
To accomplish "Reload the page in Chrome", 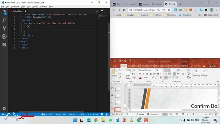I will point(124,10).
